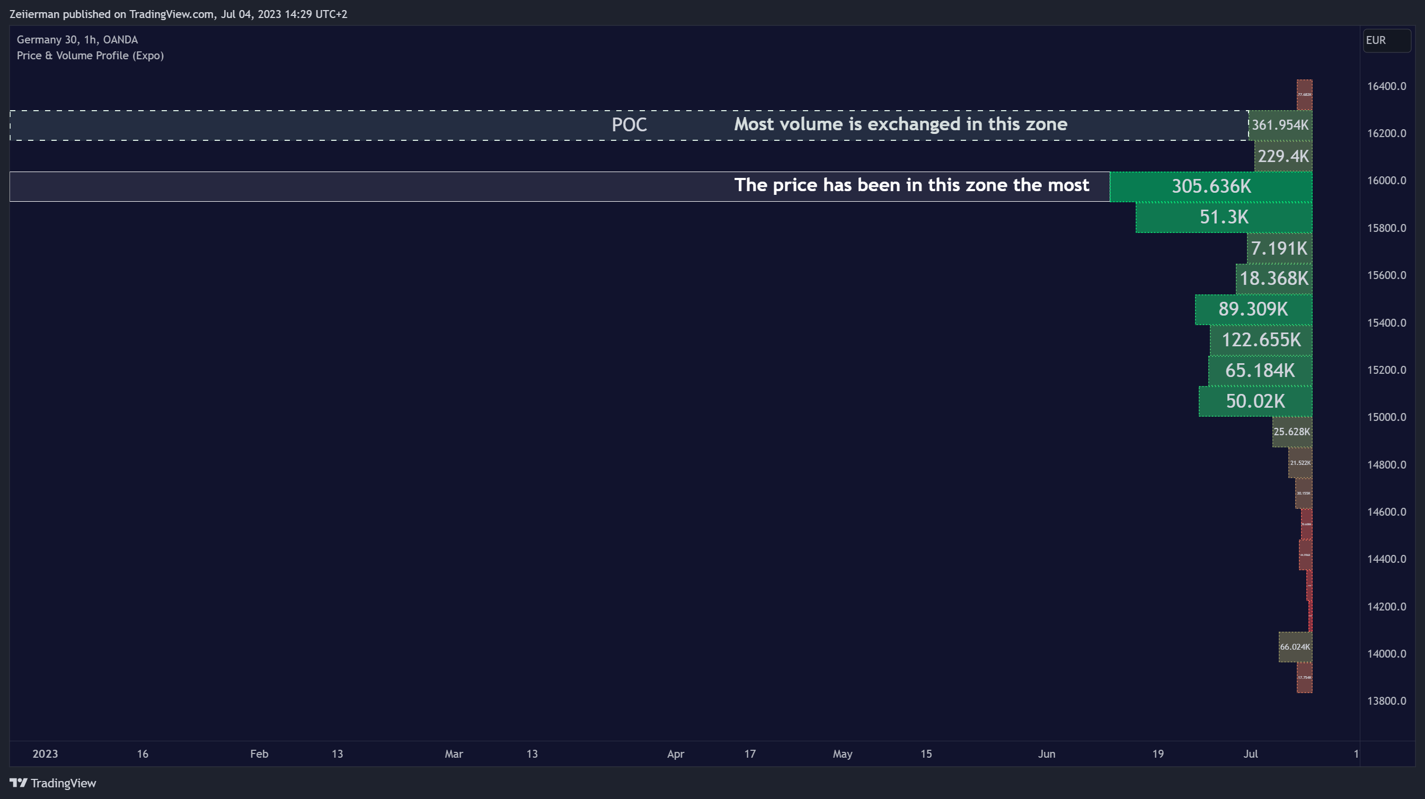The height and width of the screenshot is (799, 1425).
Task: Select the 7.191K volume bar
Action: [x=1279, y=249]
